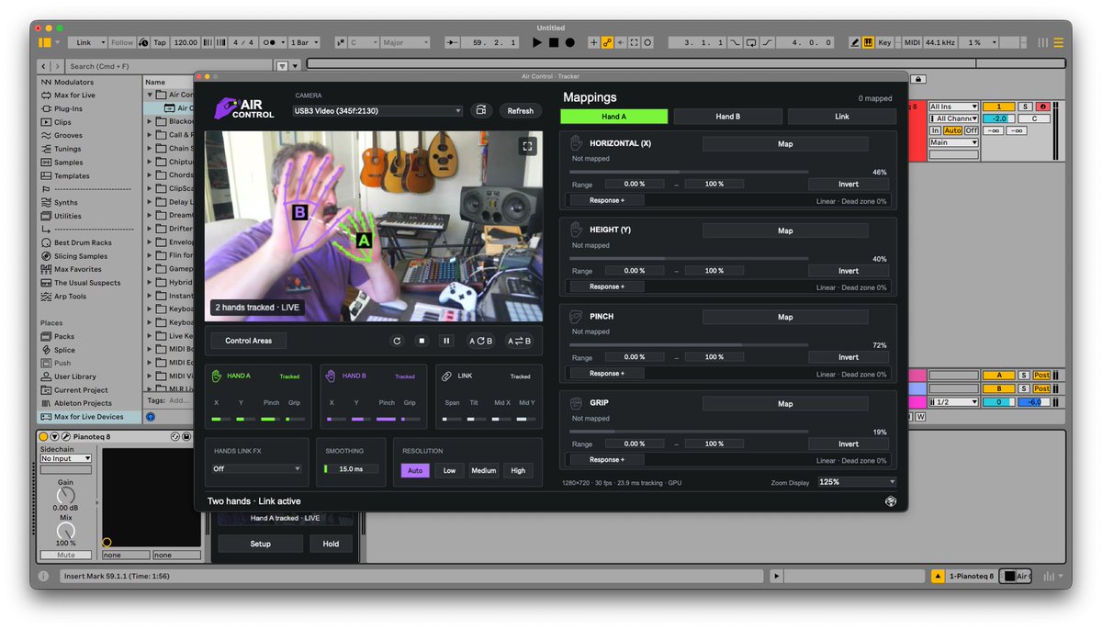
Task: Click the Hold button on device
Action: pyautogui.click(x=331, y=544)
